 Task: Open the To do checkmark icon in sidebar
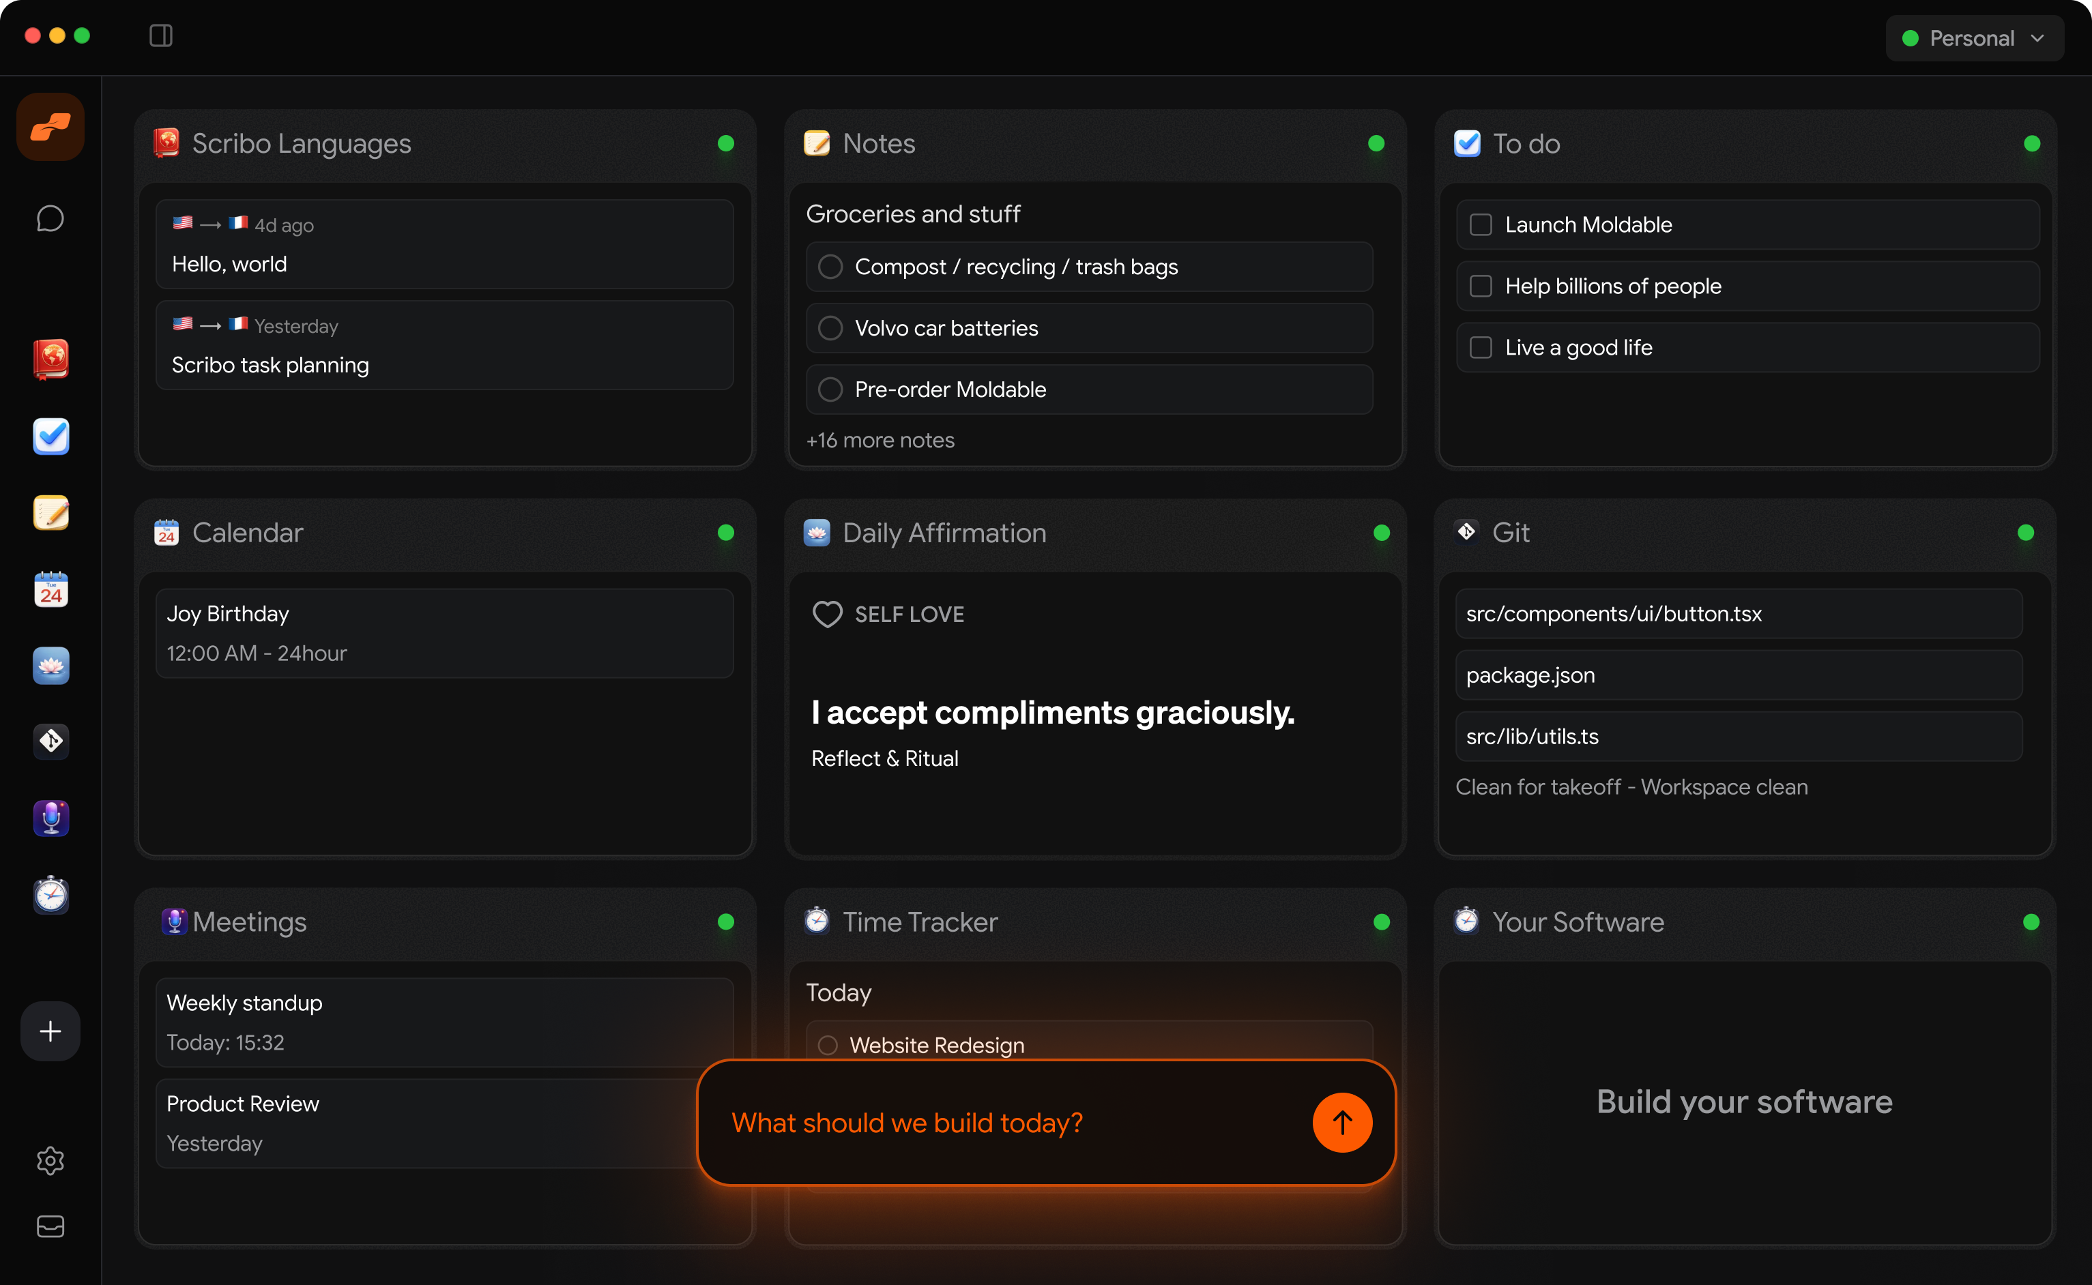tap(50, 436)
